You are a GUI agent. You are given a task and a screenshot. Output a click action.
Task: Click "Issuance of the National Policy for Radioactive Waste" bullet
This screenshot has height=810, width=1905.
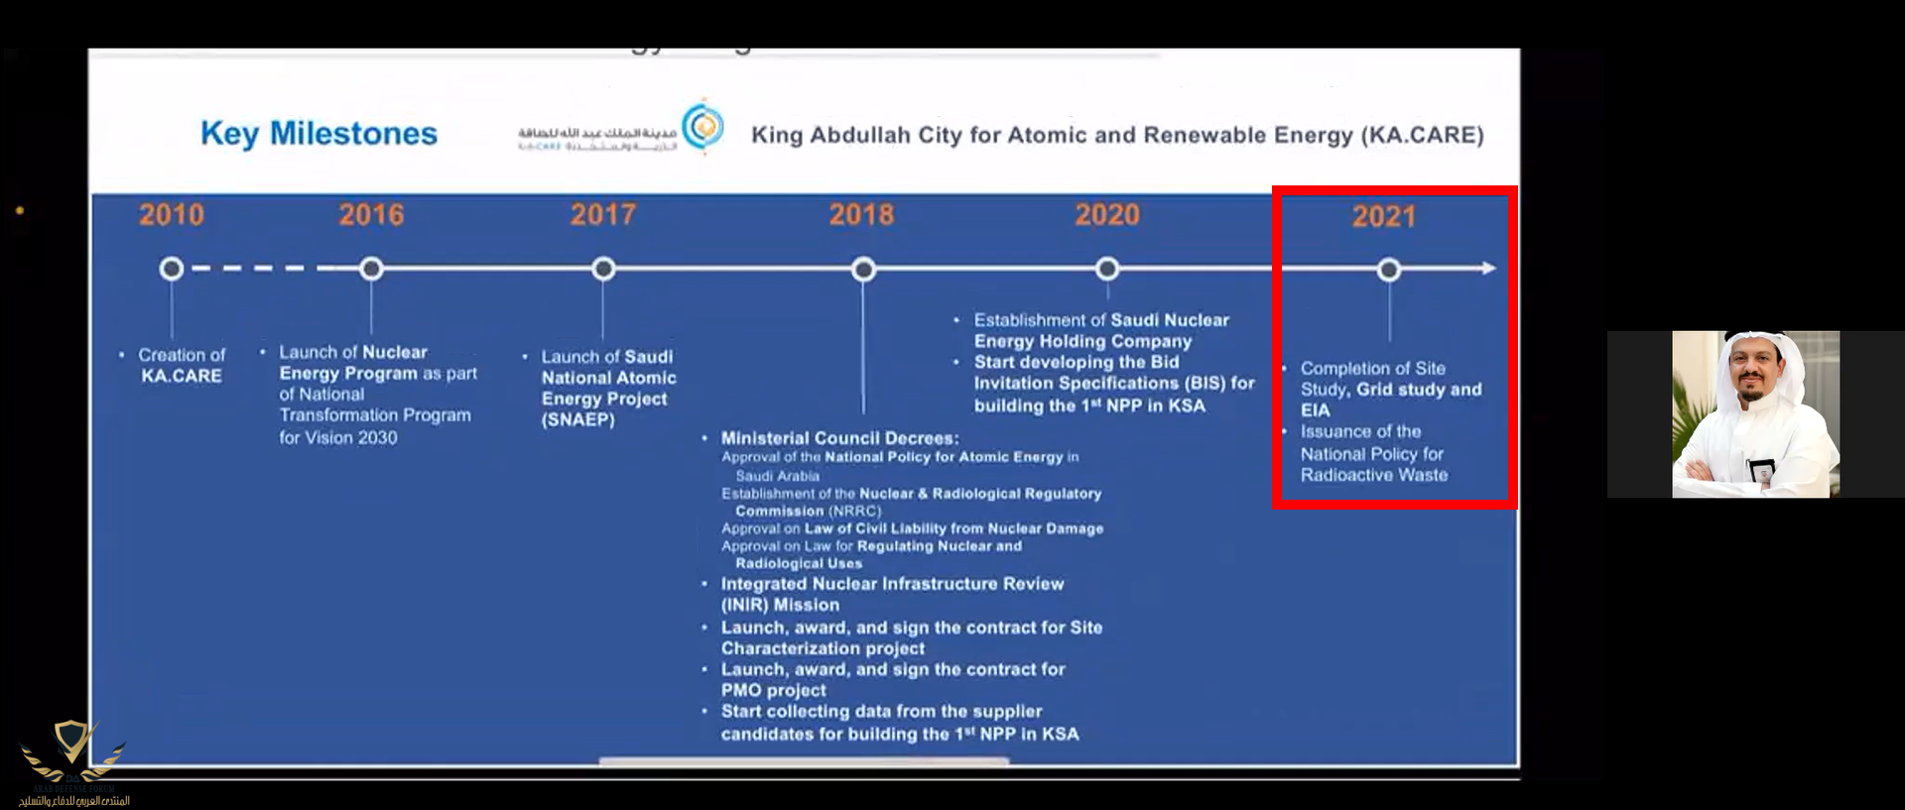point(1364,453)
